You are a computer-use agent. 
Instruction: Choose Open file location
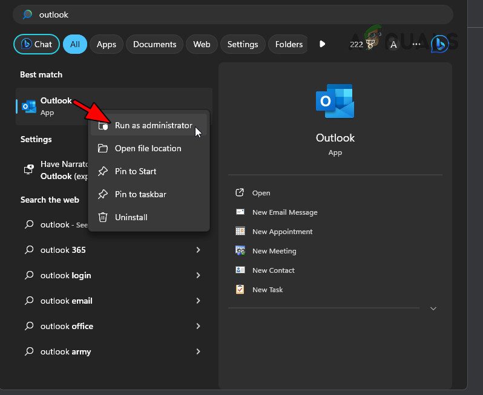149,148
